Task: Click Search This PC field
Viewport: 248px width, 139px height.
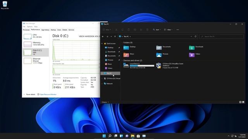Action: click(x=221, y=37)
